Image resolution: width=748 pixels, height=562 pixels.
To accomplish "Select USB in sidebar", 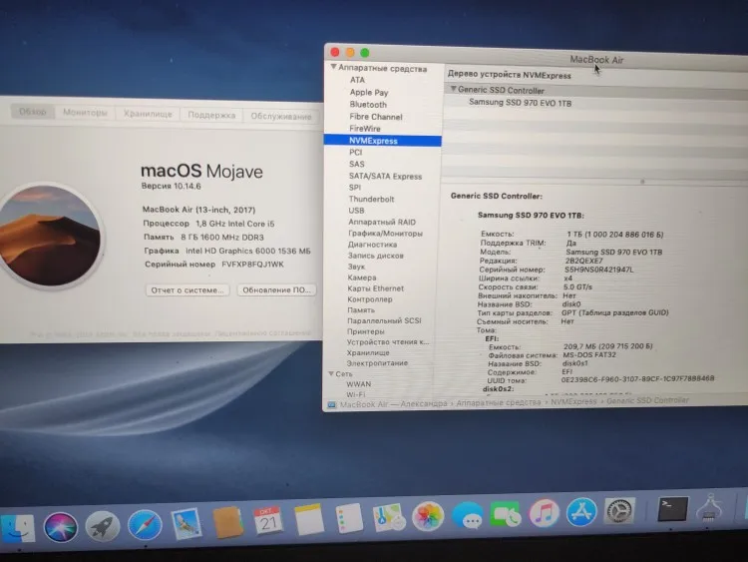I will [356, 210].
